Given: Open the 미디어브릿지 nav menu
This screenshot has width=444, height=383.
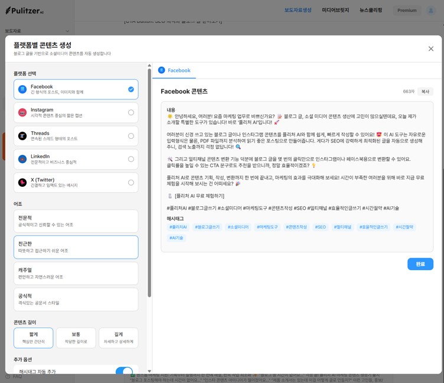Looking at the screenshot, I should click(x=335, y=10).
